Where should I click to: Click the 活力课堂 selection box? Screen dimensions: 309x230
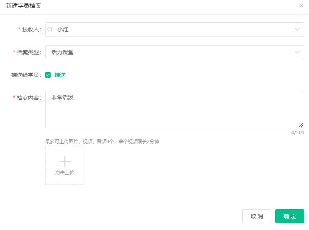[x=175, y=52]
